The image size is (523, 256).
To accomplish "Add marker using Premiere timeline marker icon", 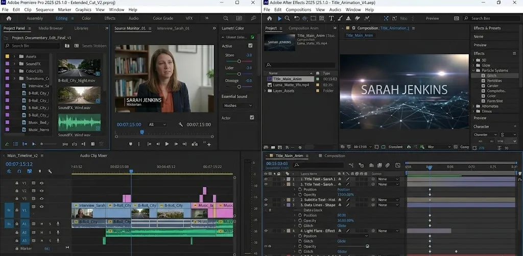I will [x=40, y=171].
